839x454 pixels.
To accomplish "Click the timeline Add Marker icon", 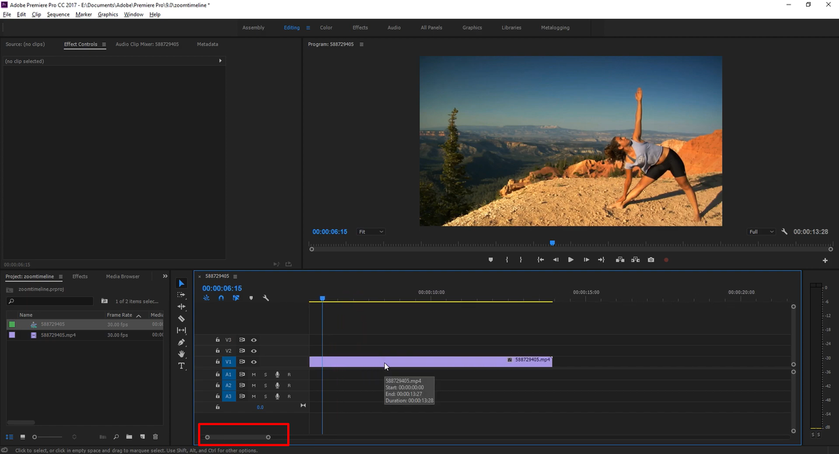I will [x=251, y=298].
